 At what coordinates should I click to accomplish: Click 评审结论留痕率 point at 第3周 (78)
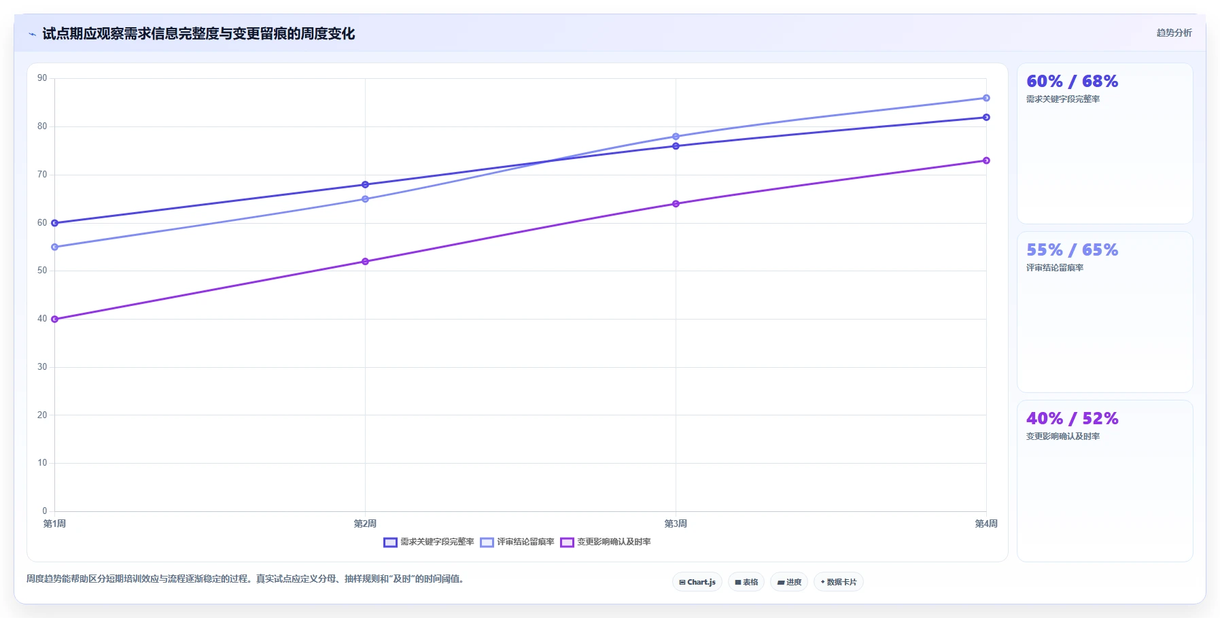click(676, 137)
